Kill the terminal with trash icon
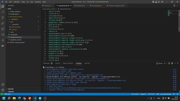The height and width of the screenshot is (101, 180). click(172, 63)
